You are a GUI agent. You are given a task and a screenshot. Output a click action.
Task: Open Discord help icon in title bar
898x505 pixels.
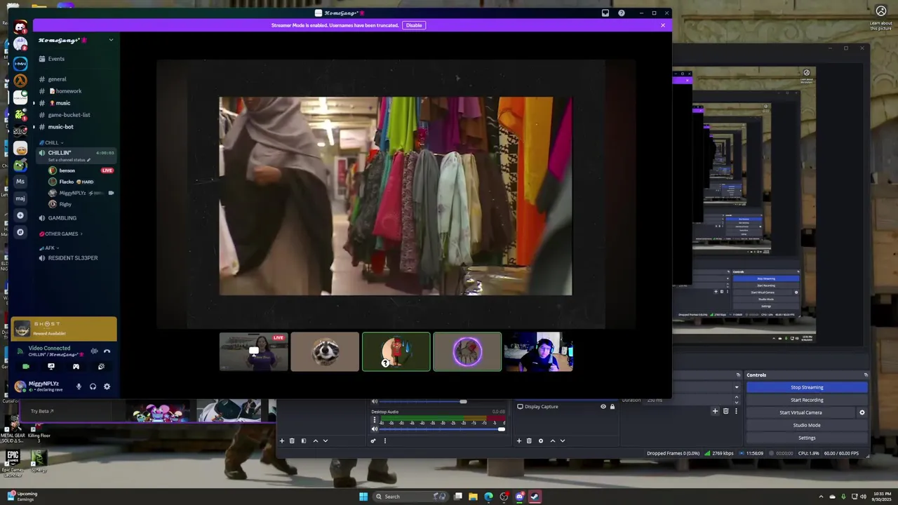pos(621,13)
